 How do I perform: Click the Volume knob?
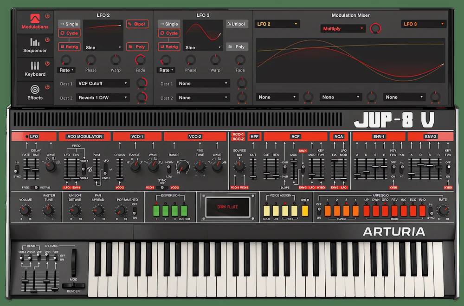[x=26, y=210]
